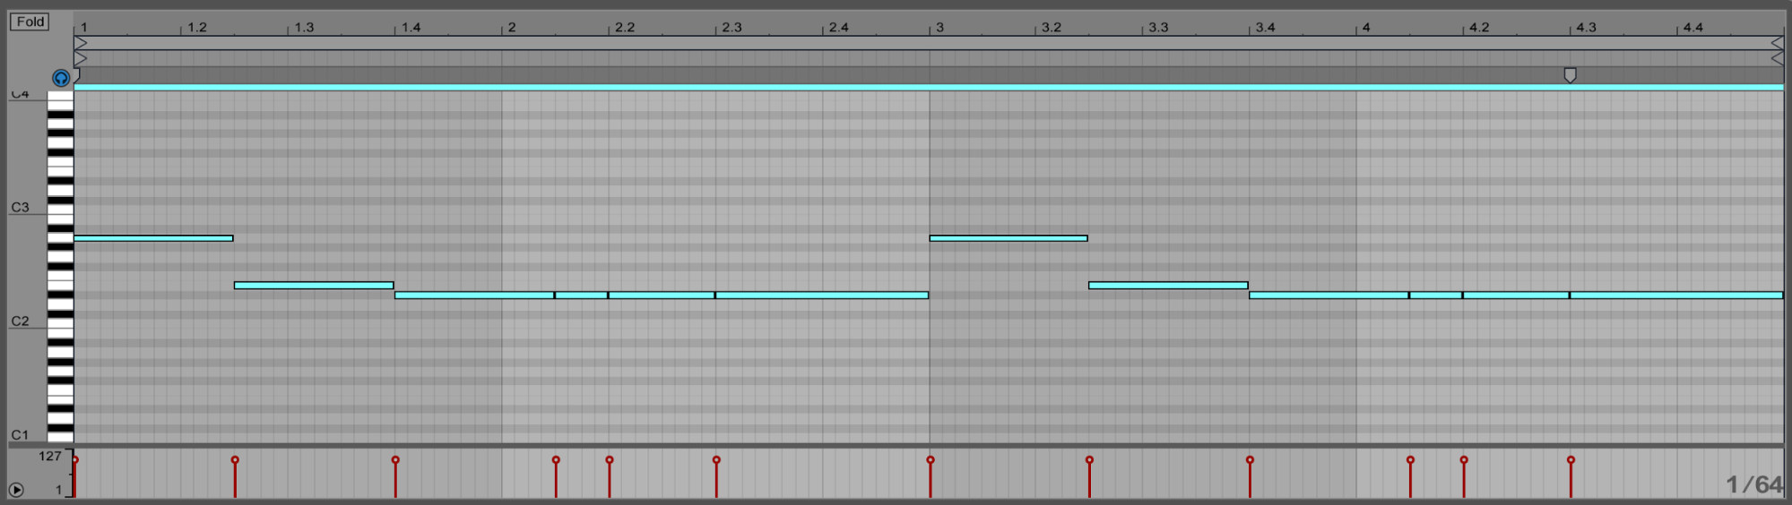Select the high note starting at bar 1
Image resolution: width=1792 pixels, height=505 pixels.
tap(153, 238)
